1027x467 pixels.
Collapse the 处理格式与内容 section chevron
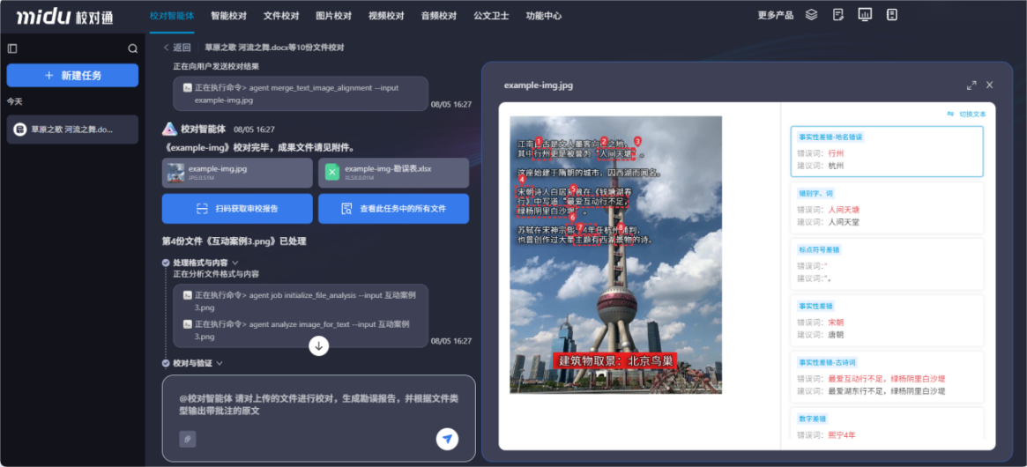coord(235,263)
